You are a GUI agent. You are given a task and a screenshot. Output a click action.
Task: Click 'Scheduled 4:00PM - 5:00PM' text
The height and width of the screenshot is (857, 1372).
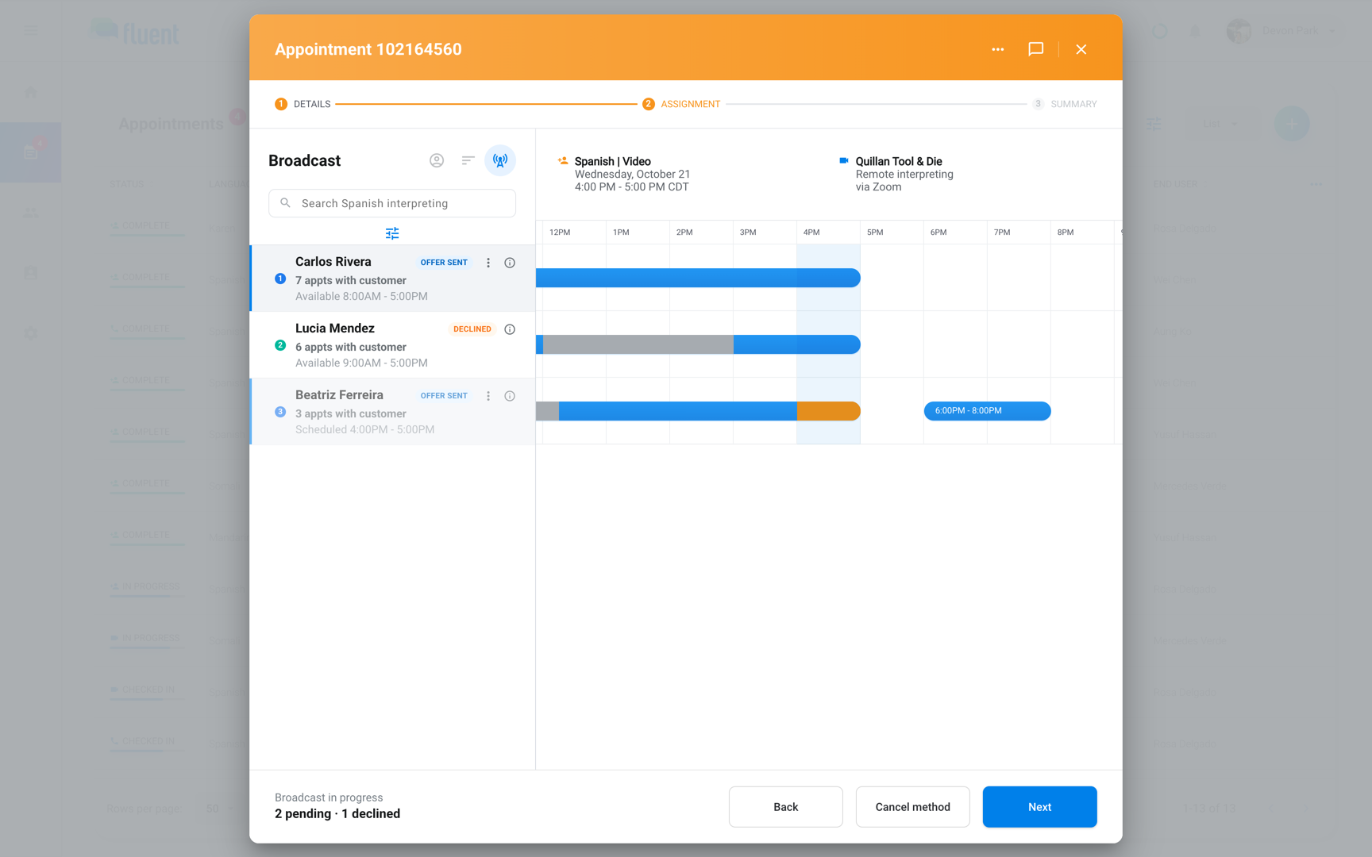point(364,430)
